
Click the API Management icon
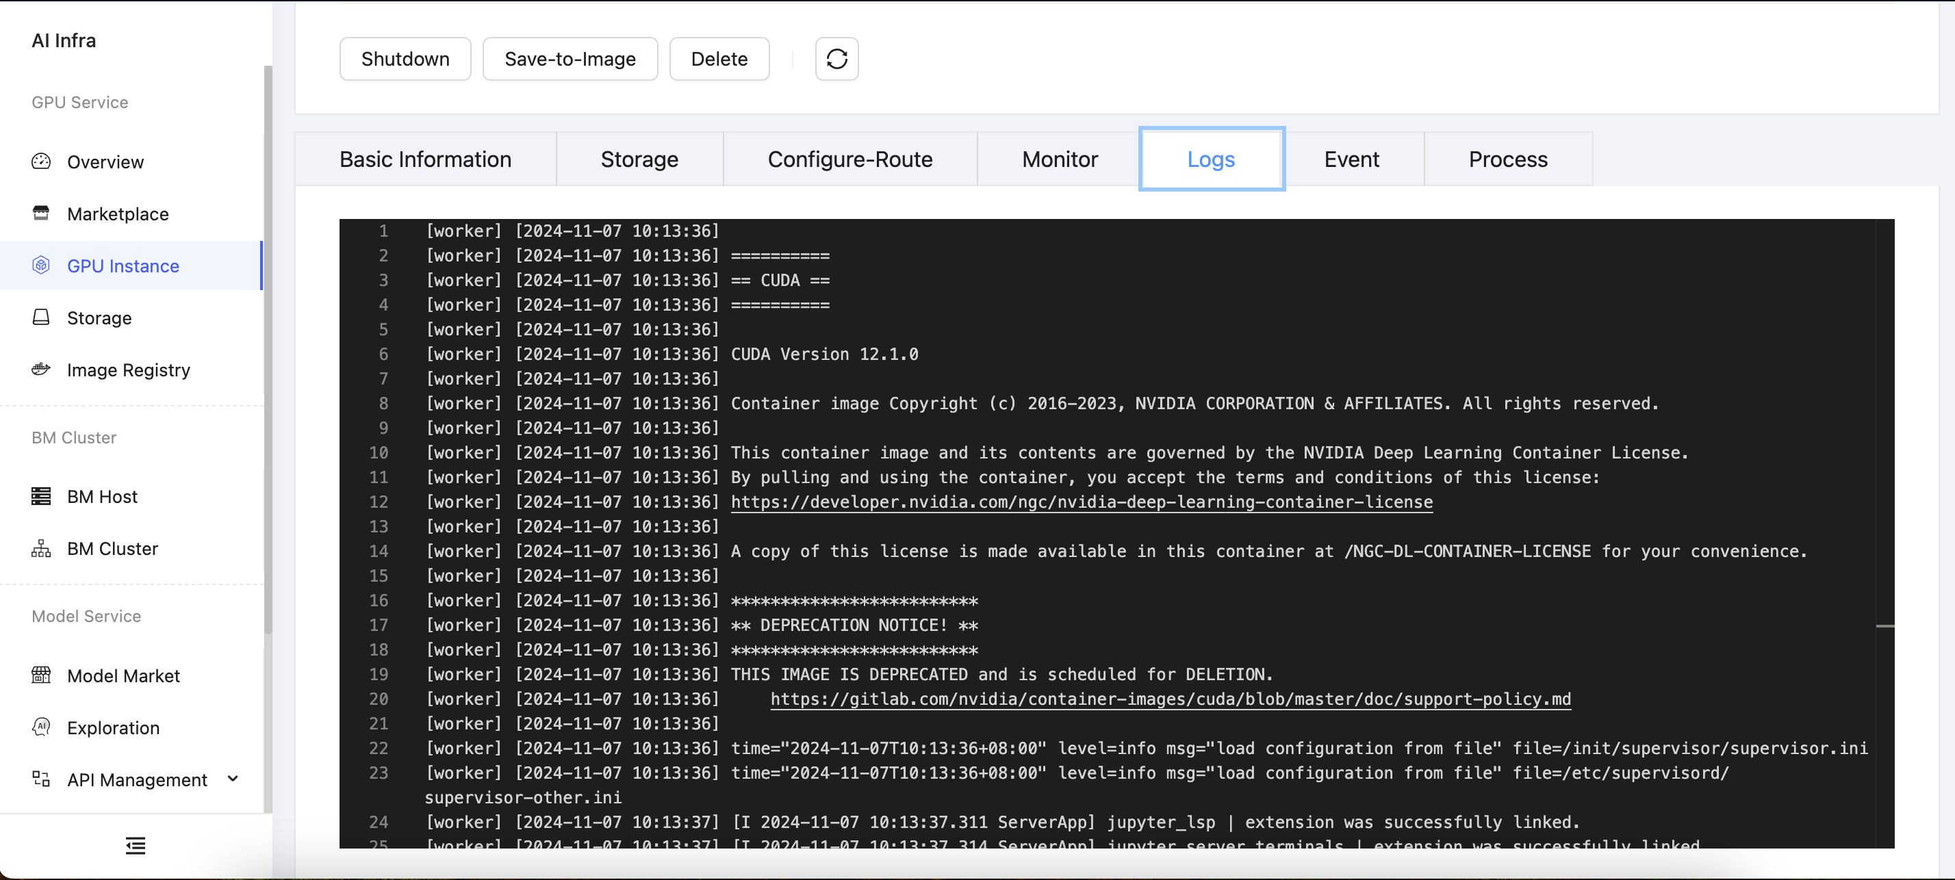point(41,779)
